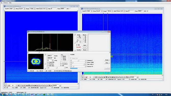171x96 pixels.
Task: Click BR value input field
Action: [x=50, y=58]
